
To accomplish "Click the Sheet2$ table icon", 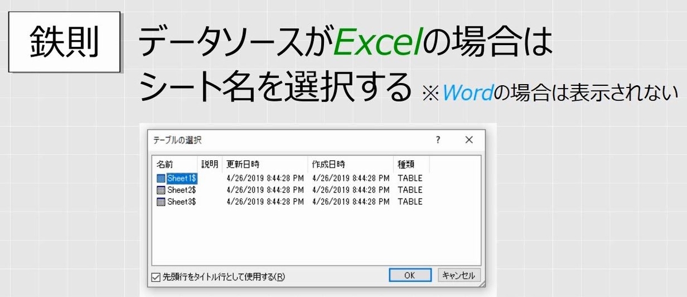I will [161, 190].
